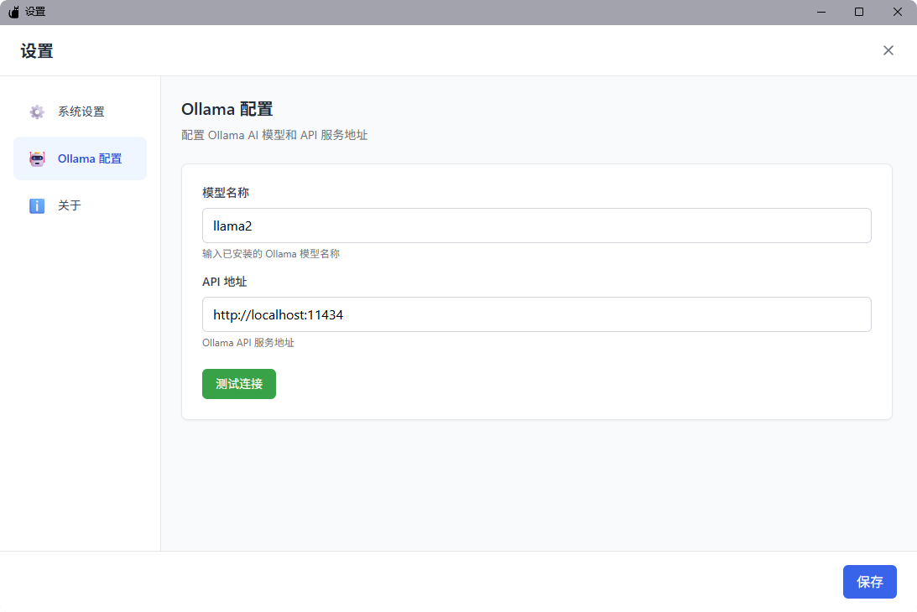Click inside the API 地址 input field
Screen dimensions: 917x612
[x=537, y=314]
